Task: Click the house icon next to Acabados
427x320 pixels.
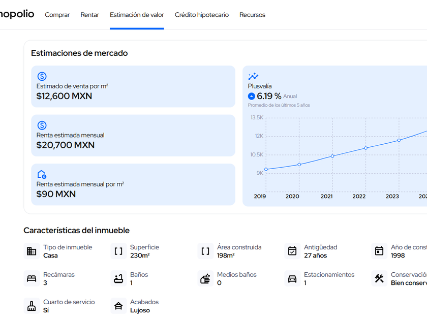Action: click(x=118, y=306)
